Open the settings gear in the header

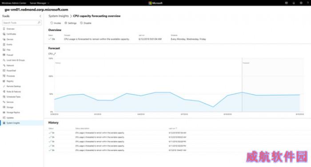pyautogui.click(x=301, y=3)
